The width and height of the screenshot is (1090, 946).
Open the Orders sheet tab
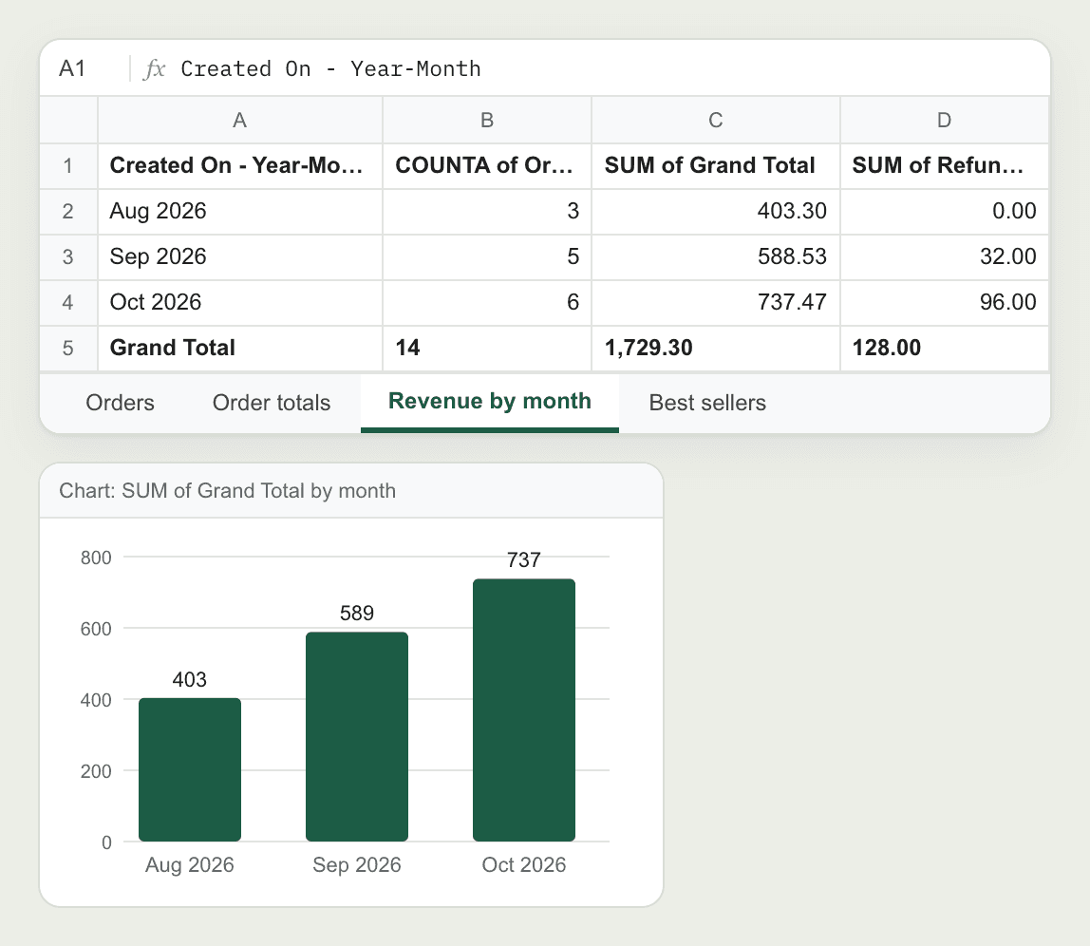click(120, 403)
